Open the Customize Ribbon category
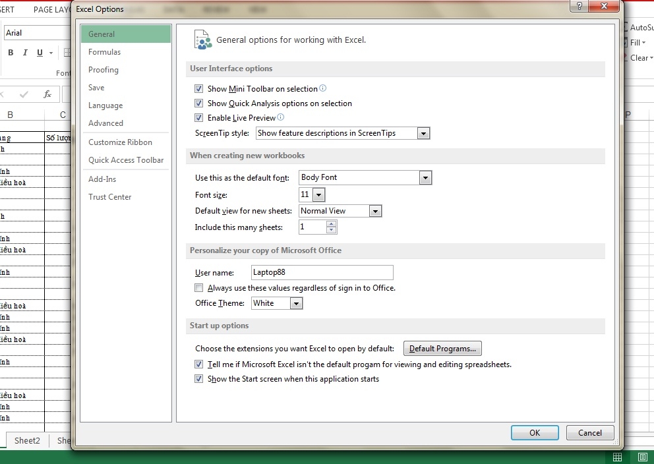Screen dimensions: 654x464 [x=126, y=142]
